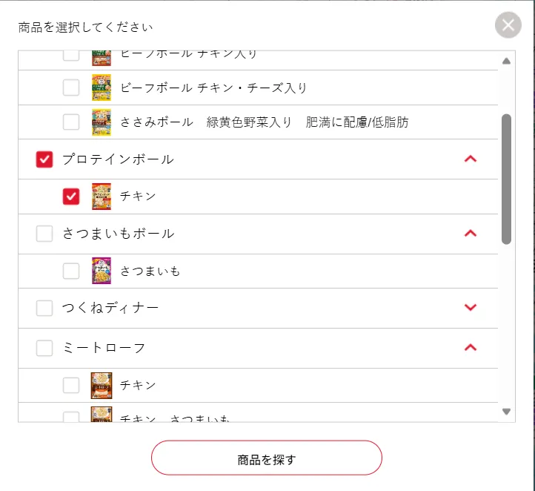This screenshot has height=491, width=535.
Task: Collapse the ミートローフ section
Action: [x=470, y=347]
